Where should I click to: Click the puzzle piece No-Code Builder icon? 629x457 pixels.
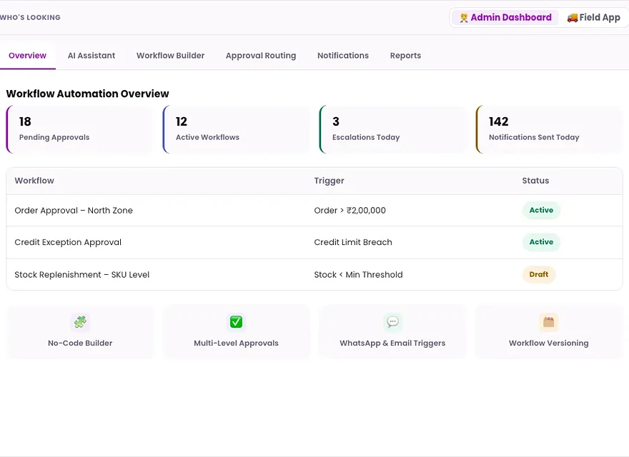coord(80,322)
